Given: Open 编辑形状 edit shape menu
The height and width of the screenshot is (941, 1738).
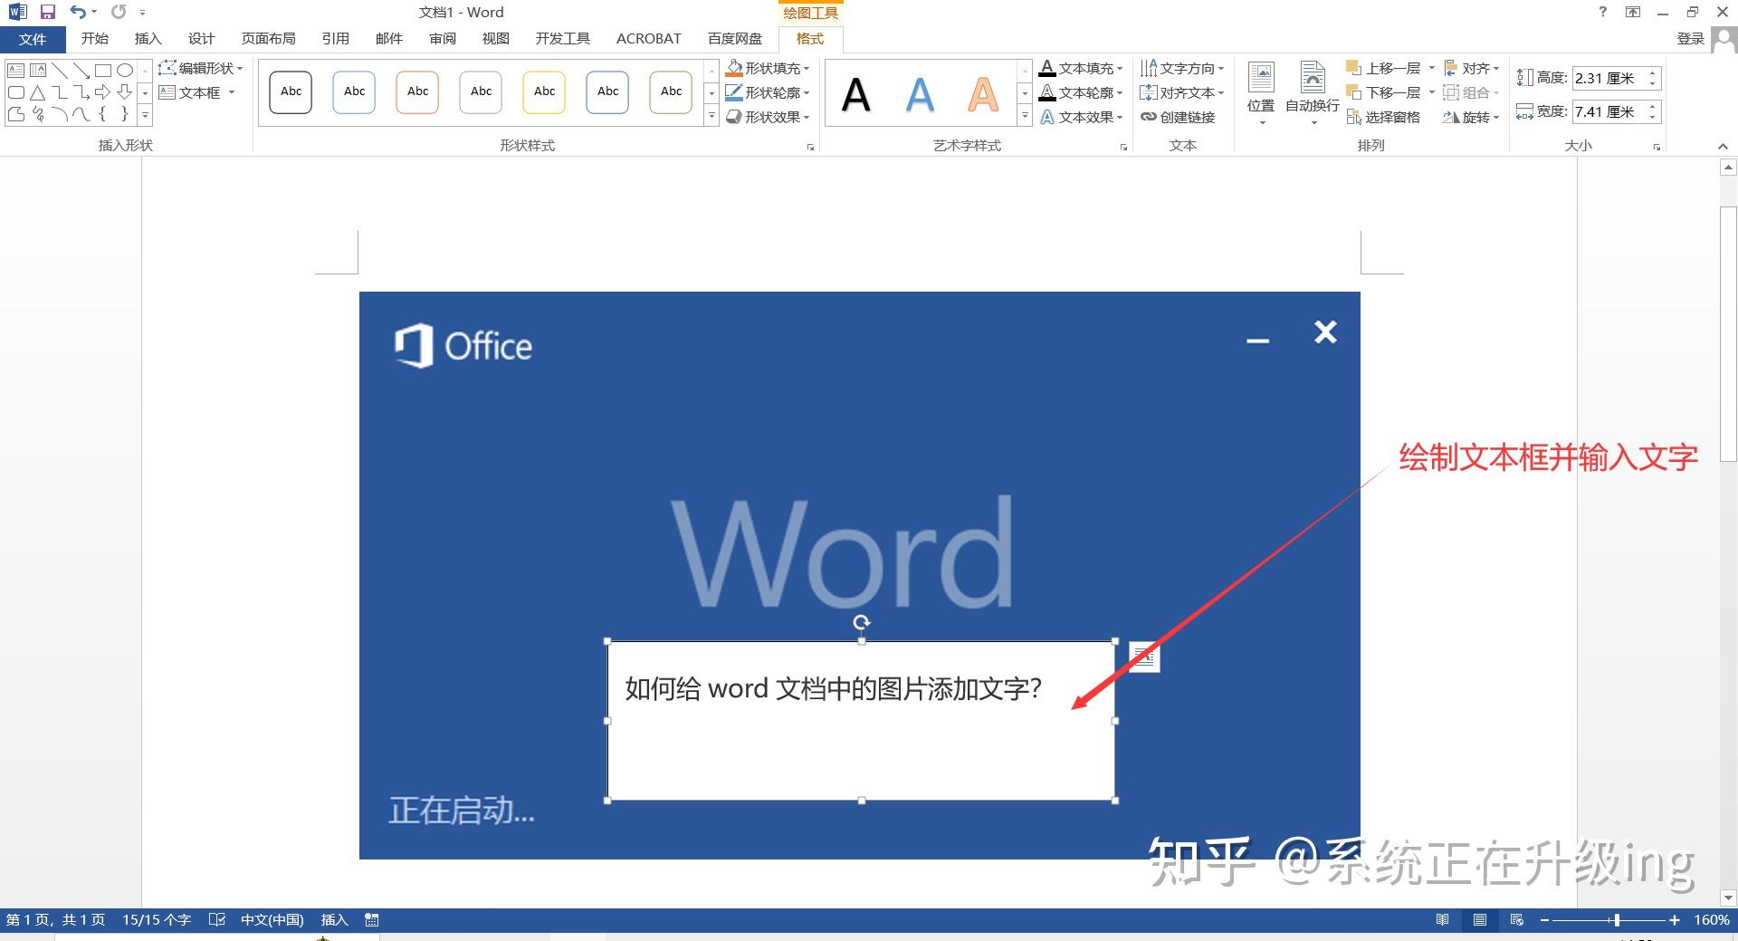Looking at the screenshot, I should (x=201, y=68).
